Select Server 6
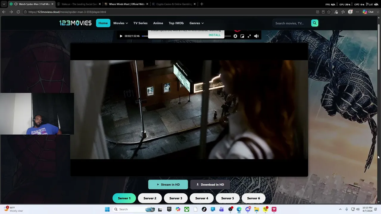This screenshot has height=214, width=381. [x=253, y=198]
